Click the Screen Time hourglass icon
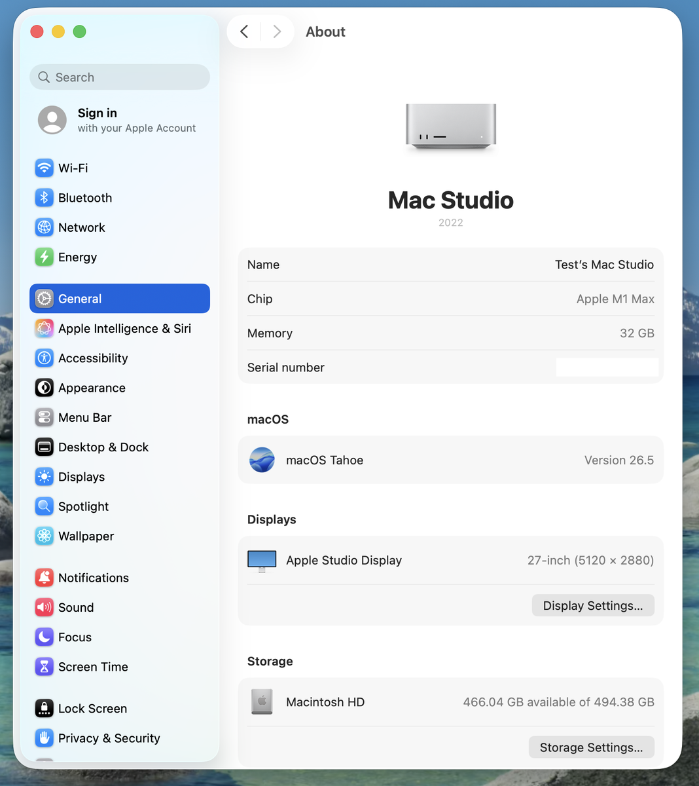This screenshot has width=699, height=786. (x=44, y=667)
